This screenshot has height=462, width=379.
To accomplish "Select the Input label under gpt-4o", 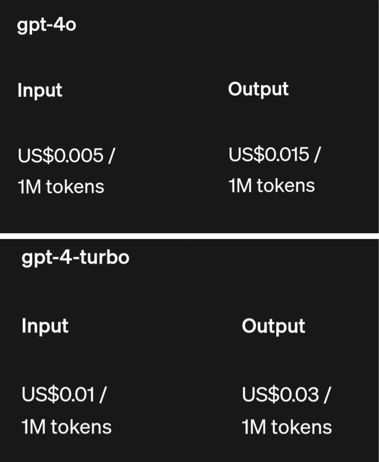I will pos(40,90).
